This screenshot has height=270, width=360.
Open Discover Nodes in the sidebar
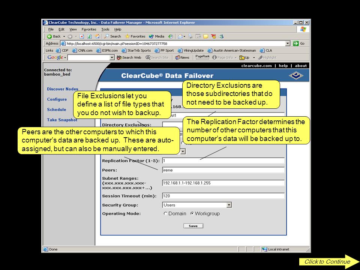tap(63, 89)
